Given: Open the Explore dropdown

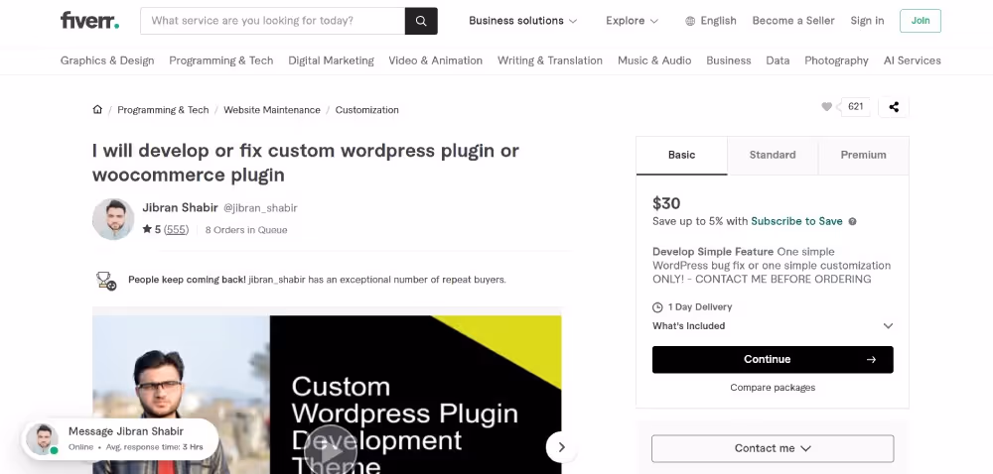Looking at the screenshot, I should click(632, 21).
